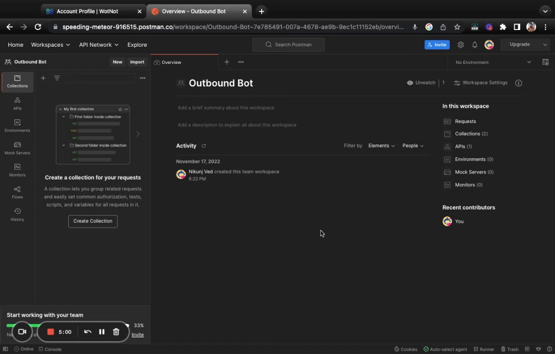This screenshot has width=555, height=354.
Task: Open the Elements filter dropdown
Action: pos(382,146)
